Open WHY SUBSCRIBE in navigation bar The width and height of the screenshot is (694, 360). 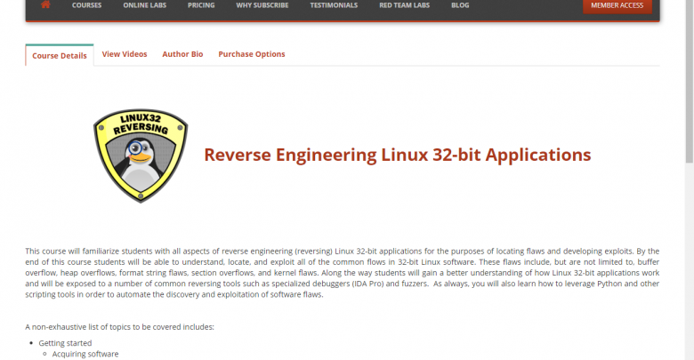point(262,5)
